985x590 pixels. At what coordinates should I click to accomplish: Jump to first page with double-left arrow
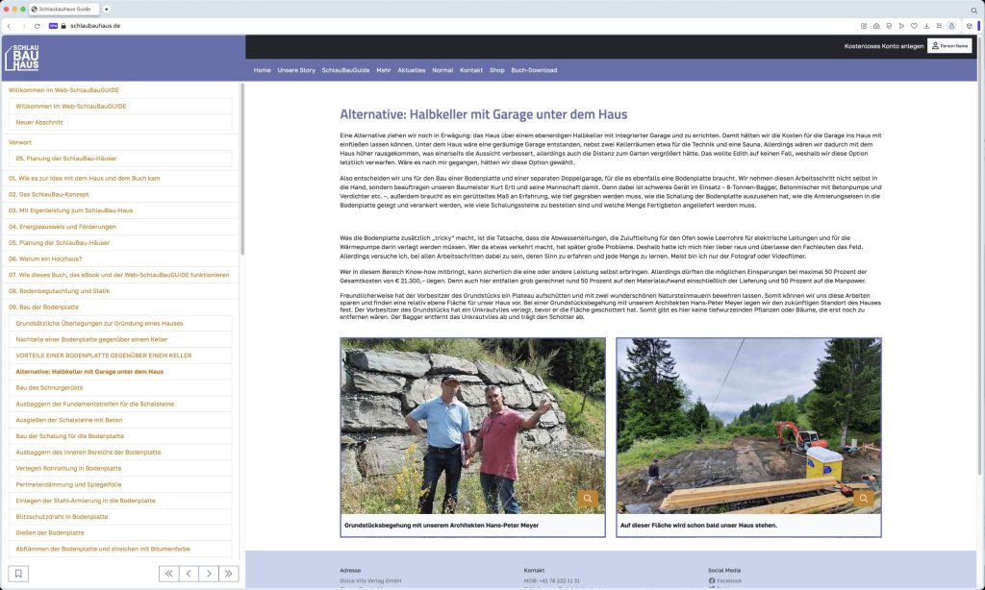tap(169, 574)
